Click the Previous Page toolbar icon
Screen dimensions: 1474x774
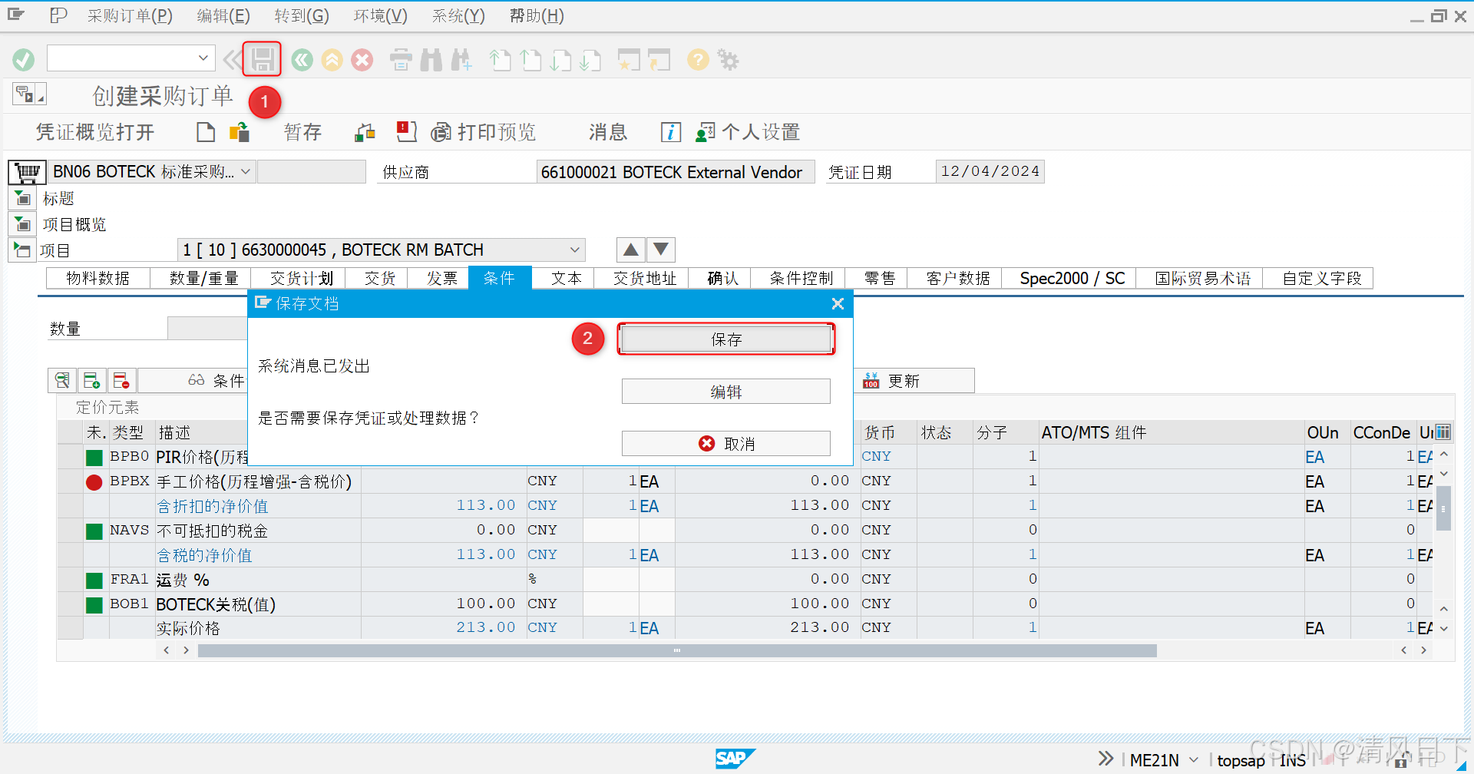coord(530,60)
